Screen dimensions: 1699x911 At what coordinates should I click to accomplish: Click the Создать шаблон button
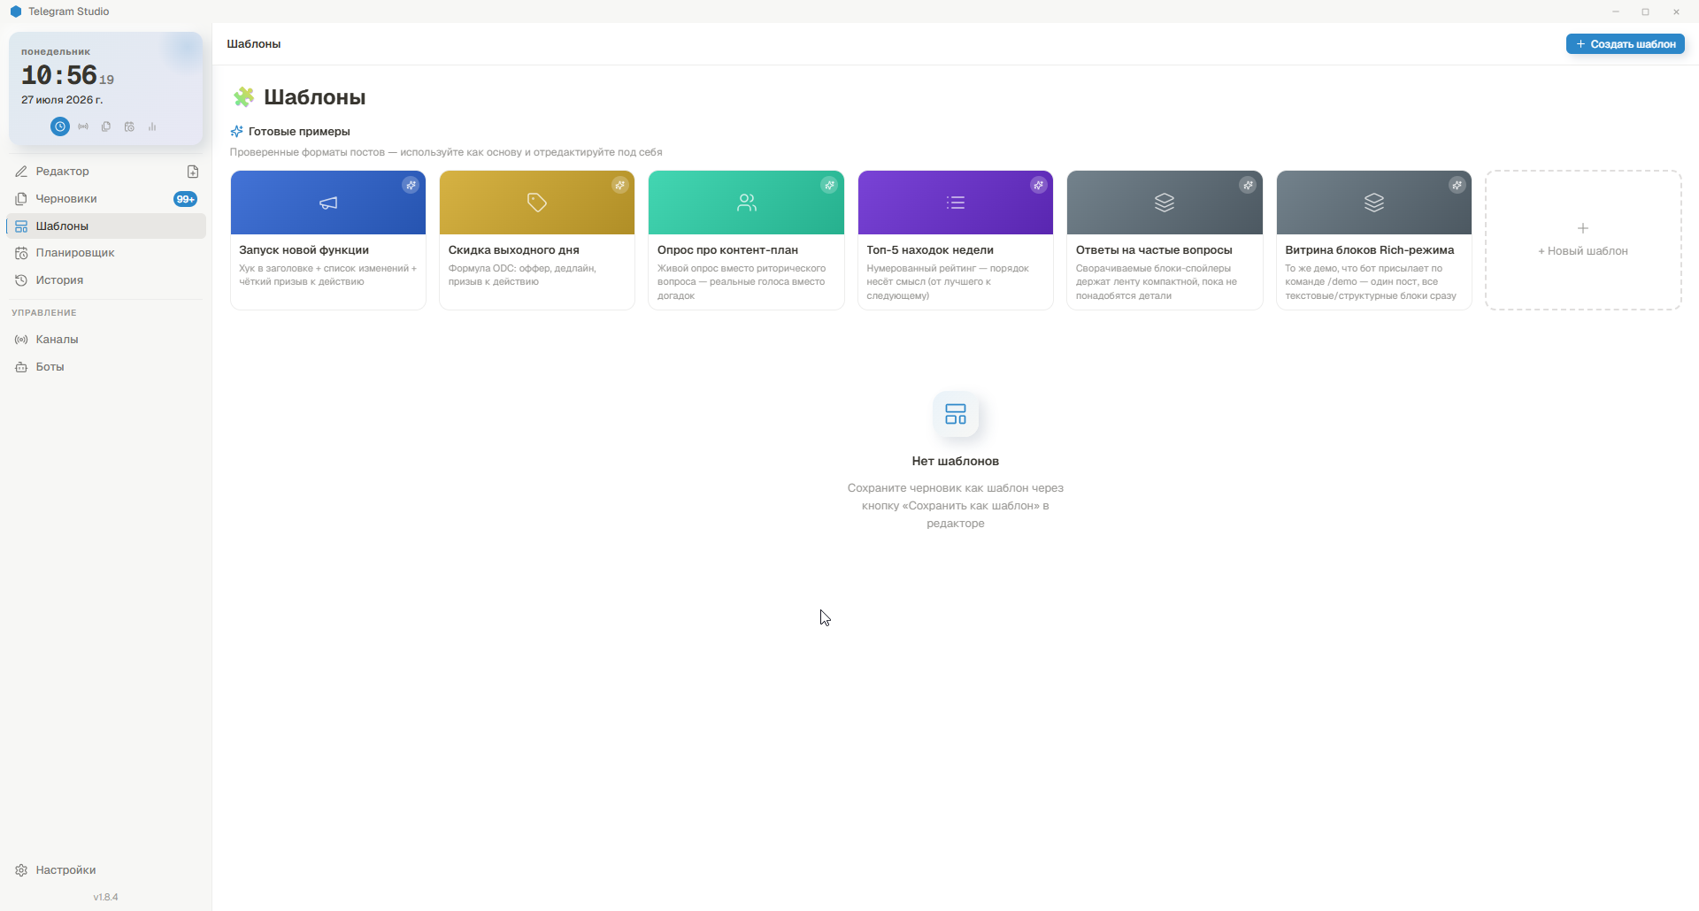tap(1625, 43)
